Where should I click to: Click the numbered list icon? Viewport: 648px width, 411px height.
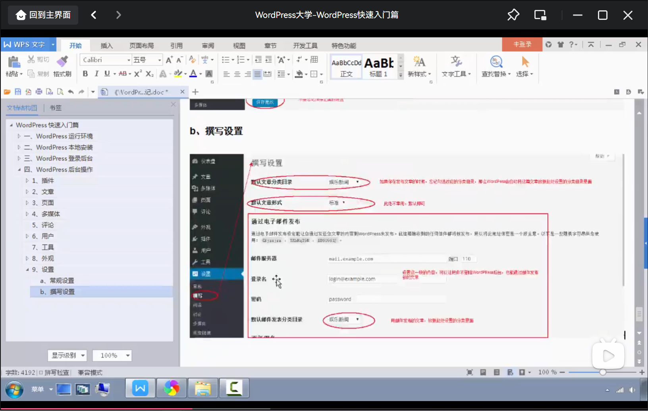[241, 60]
